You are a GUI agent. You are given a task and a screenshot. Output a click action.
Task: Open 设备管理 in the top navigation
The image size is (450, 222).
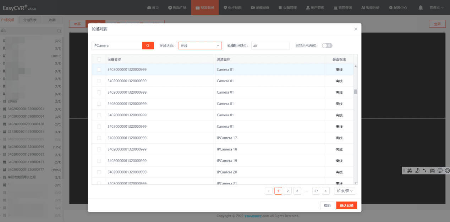click(x=287, y=7)
